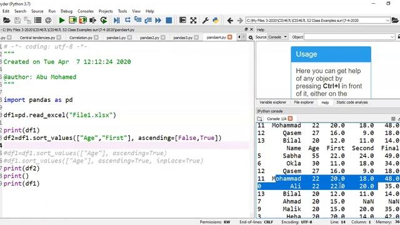Image resolution: width=400 pixels, height=225 pixels.
Task: Switch to the File explorer tab
Action: pyautogui.click(x=304, y=102)
